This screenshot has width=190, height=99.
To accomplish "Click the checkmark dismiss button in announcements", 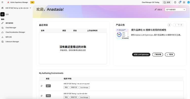I will [x=170, y=54].
